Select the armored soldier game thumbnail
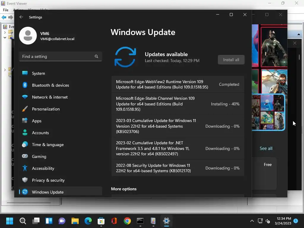Viewport: 304px width, 228px height. [x=274, y=47]
